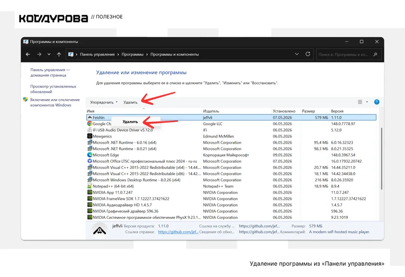Select the Feishin program icon in list
405x277 pixels.
click(90, 118)
